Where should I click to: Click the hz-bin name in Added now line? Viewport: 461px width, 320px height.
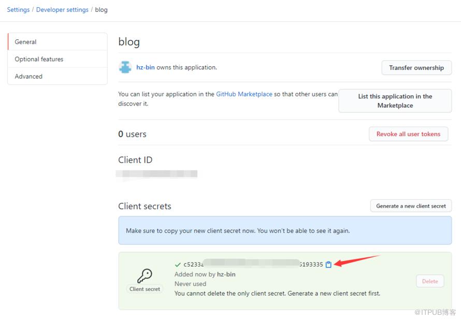(226, 274)
